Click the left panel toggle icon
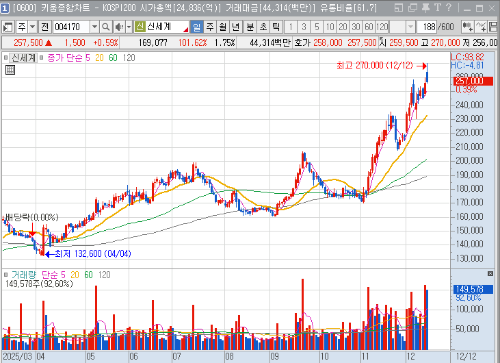The image size is (500, 363). (x=8, y=27)
